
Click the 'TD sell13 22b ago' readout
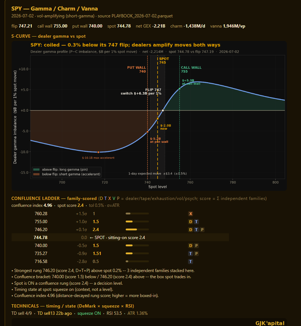[x=54, y=313]
